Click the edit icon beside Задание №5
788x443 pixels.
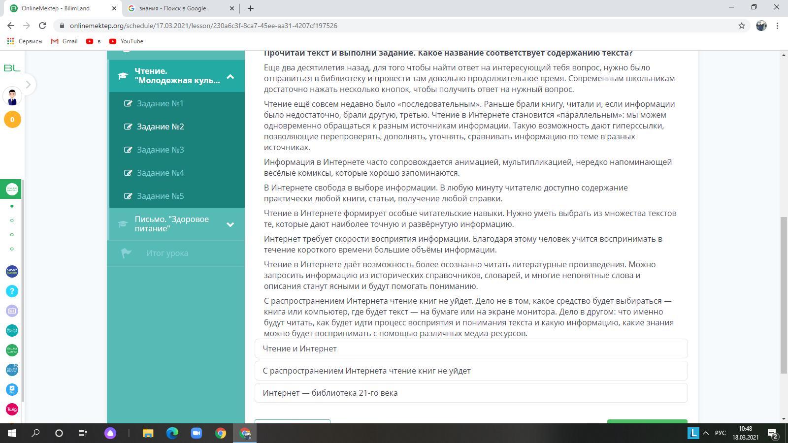pos(128,196)
